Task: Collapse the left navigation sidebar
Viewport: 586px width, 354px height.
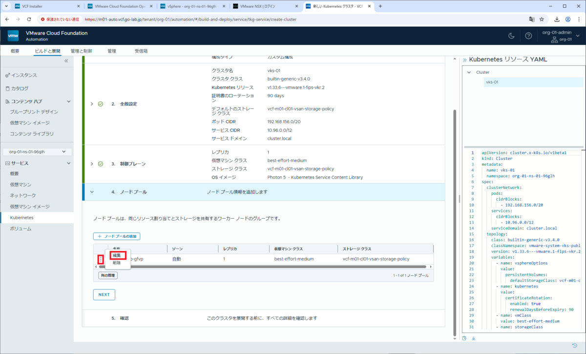Action: pyautogui.click(x=66, y=61)
